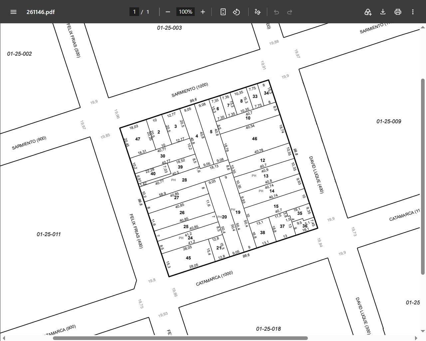Click the street label CATAMARCA (1000)

[214, 278]
